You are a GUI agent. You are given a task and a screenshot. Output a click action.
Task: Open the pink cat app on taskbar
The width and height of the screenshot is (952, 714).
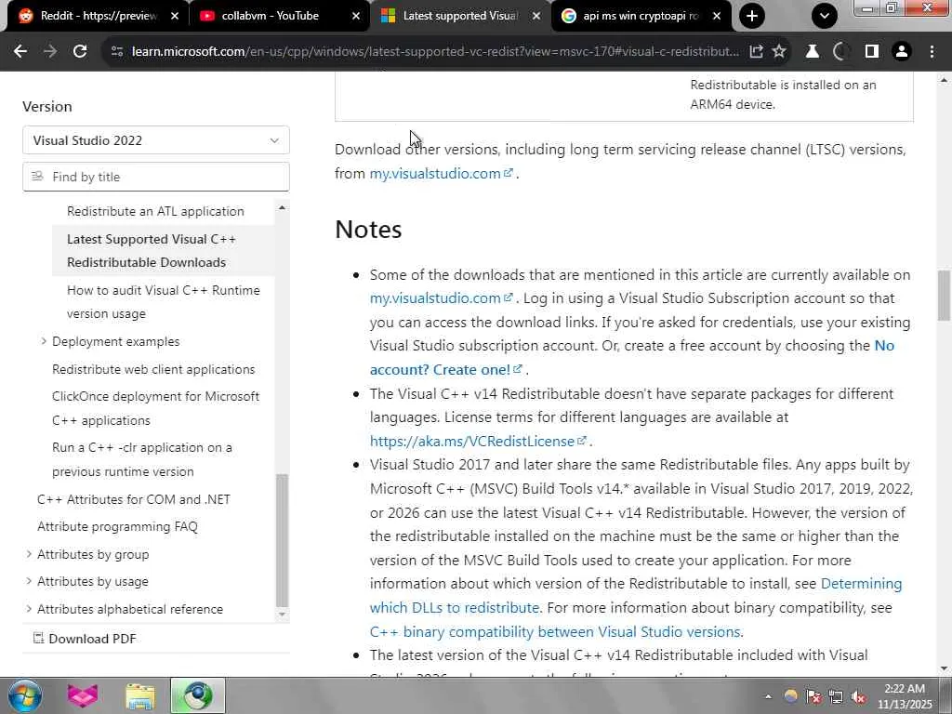(83, 695)
